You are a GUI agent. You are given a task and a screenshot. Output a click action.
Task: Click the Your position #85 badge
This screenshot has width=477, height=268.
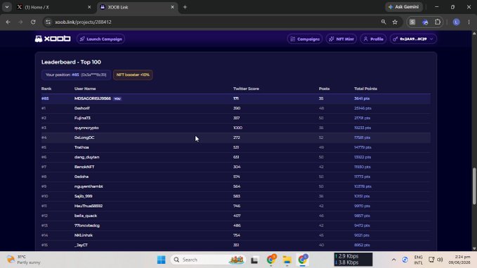click(x=76, y=75)
